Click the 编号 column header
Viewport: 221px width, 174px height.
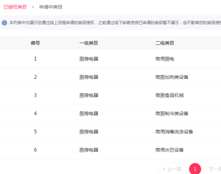click(x=35, y=43)
